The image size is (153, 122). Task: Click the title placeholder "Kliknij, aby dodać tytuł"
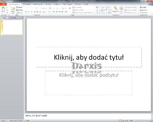click(x=89, y=57)
